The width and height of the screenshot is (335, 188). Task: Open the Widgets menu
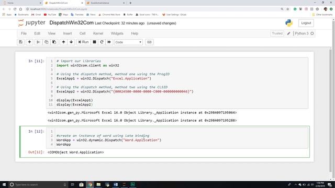click(x=117, y=33)
